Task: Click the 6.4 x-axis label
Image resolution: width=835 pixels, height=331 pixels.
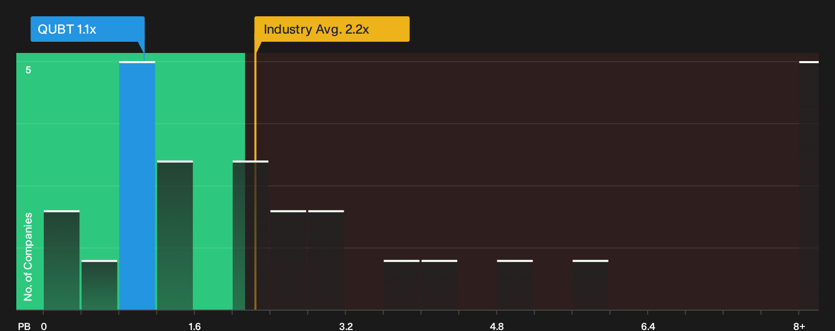Action: click(x=648, y=326)
